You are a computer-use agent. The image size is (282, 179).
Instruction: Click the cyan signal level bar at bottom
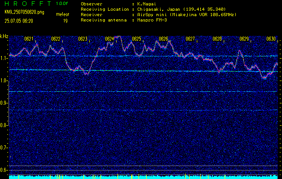(x=143, y=177)
